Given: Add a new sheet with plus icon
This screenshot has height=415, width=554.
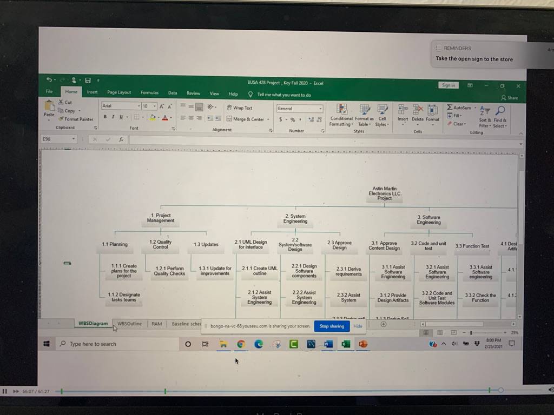Looking at the screenshot, I should (x=384, y=324).
